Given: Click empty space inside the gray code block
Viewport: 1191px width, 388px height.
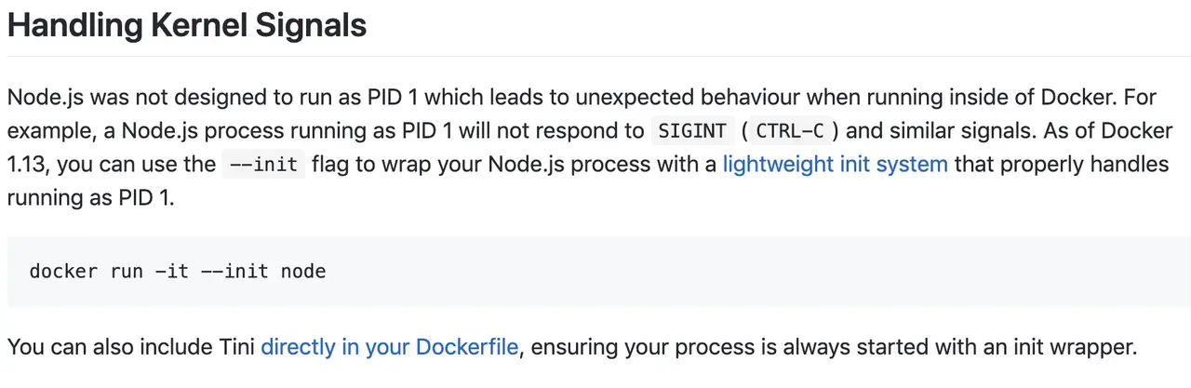Looking at the screenshot, I should (744, 272).
